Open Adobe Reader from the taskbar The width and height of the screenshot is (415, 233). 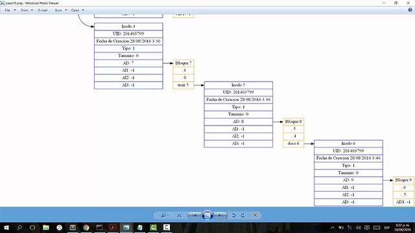pyautogui.click(x=113, y=227)
